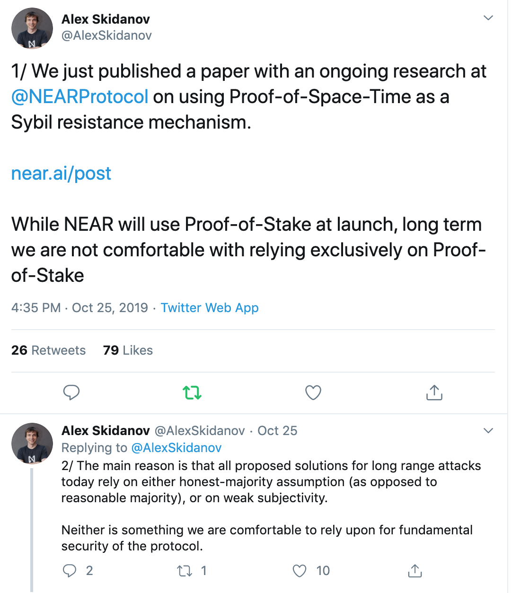Open profile picture on the reply tweet
This screenshot has width=512, height=593.
point(32,444)
